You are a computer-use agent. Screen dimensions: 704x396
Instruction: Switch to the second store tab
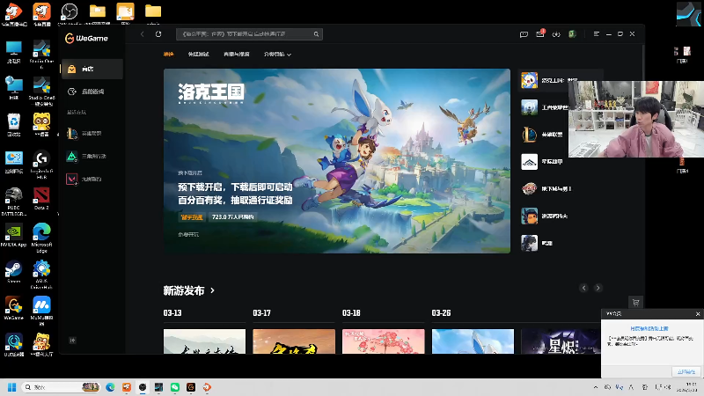199,55
